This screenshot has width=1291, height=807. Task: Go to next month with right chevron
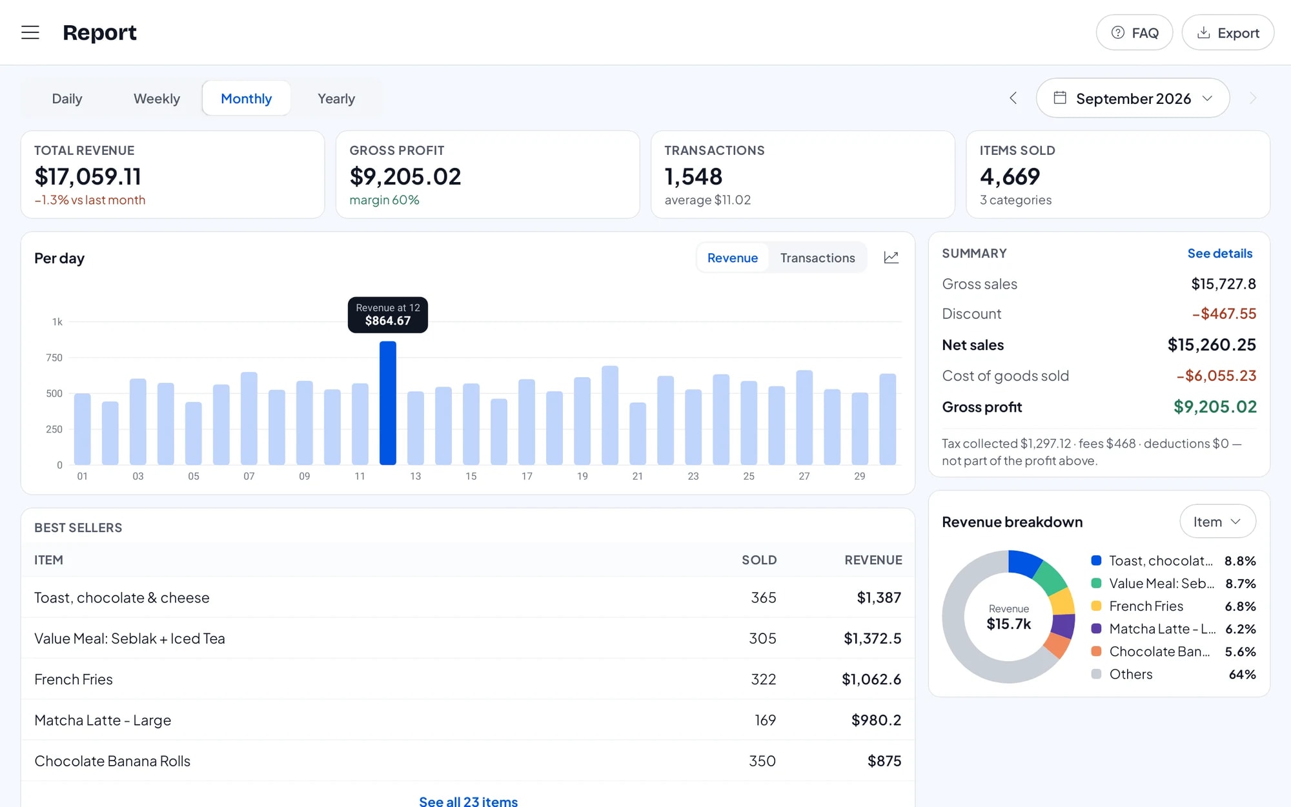pos(1253,98)
